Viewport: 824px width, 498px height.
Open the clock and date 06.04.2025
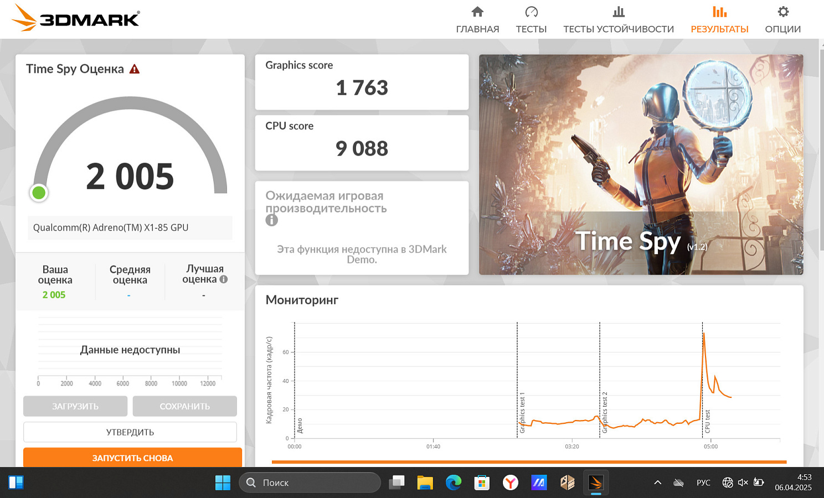point(793,483)
